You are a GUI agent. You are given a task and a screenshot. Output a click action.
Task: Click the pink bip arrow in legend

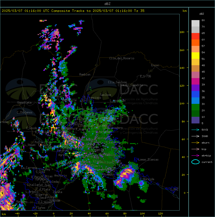pos(195,149)
